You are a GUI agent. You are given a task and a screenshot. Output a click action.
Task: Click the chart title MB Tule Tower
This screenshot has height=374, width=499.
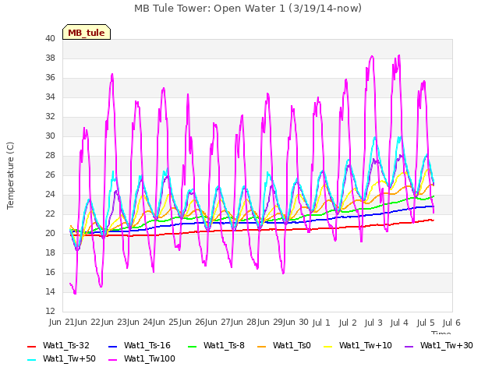[x=248, y=9]
